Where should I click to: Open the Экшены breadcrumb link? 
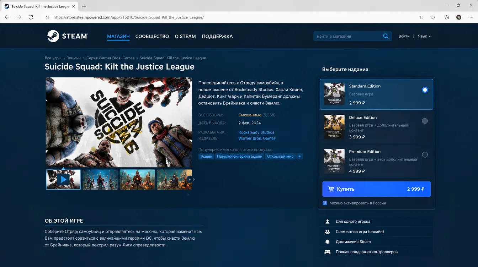[x=74, y=58]
